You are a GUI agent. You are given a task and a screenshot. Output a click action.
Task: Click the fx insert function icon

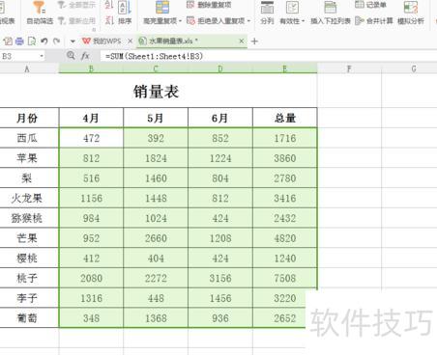(x=85, y=56)
